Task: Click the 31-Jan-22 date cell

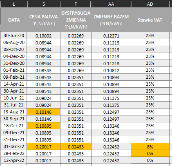Action: (x=14, y=146)
